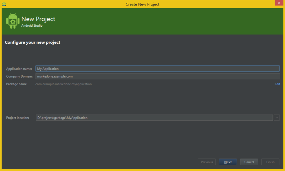Click the Cancel button
The width and height of the screenshot is (285, 171).
249,162
